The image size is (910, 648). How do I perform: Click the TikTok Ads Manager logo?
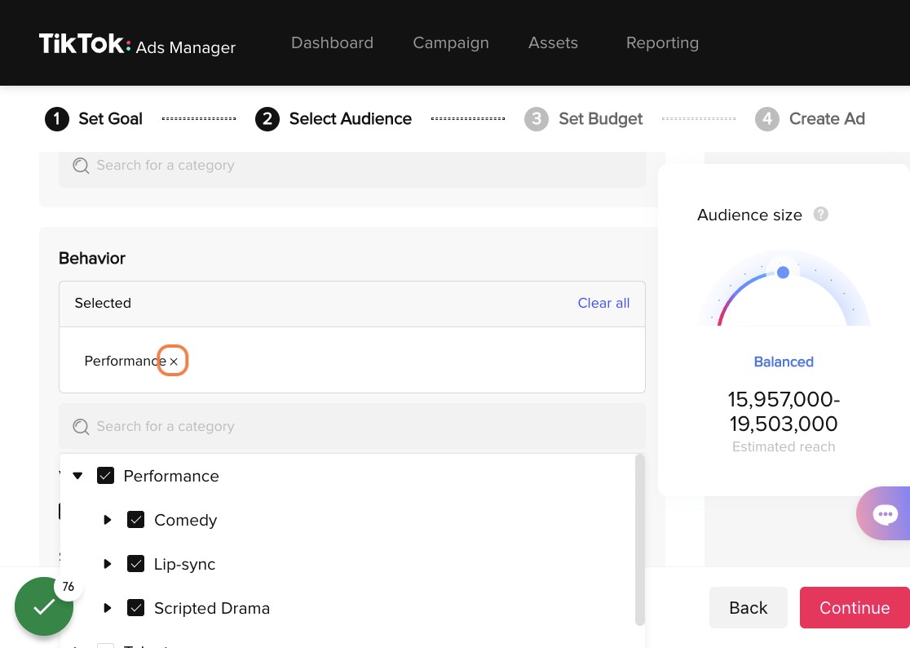(137, 44)
